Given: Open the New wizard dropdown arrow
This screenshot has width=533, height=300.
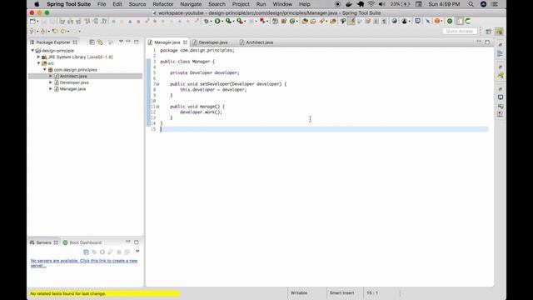Looking at the screenshot, I should pyautogui.click(x=37, y=22).
